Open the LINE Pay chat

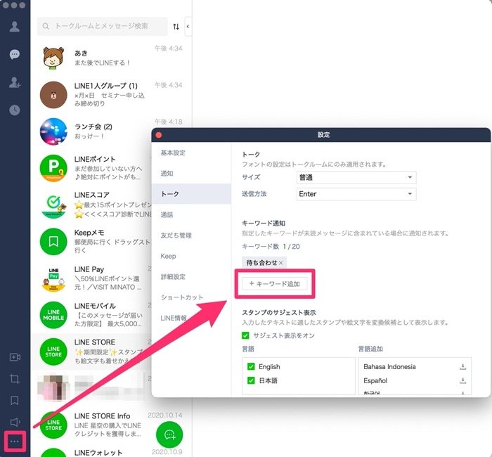[91, 278]
